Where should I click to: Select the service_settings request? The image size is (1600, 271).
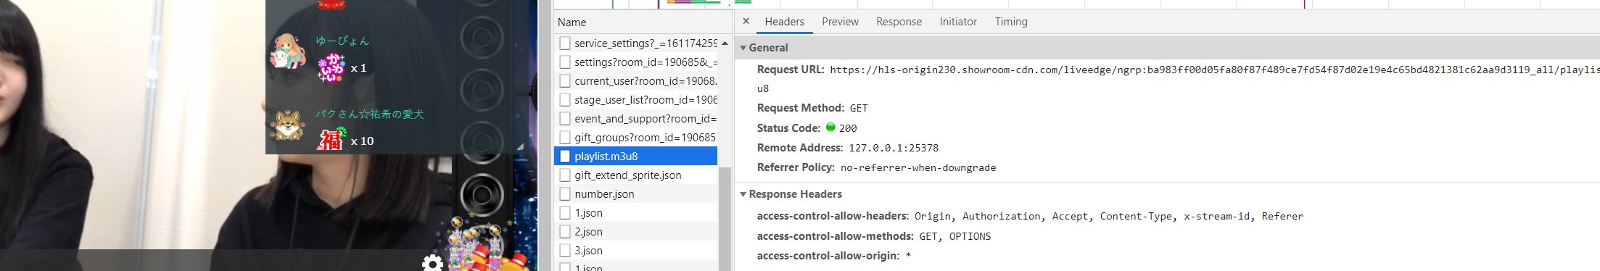click(x=636, y=43)
